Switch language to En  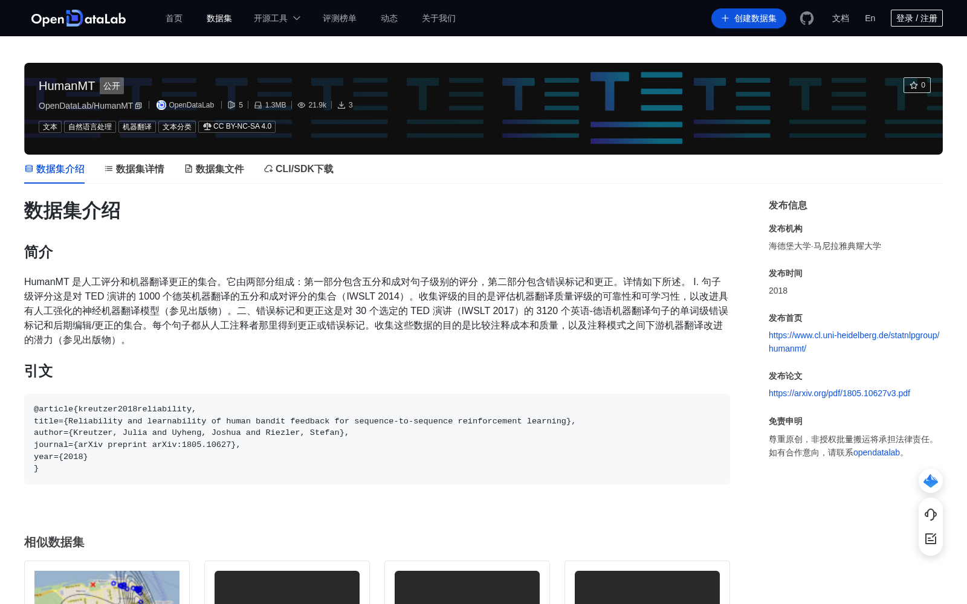870,18
